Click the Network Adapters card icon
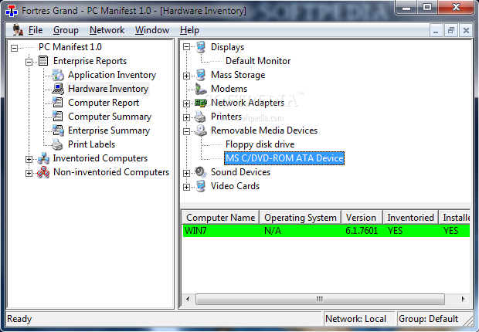This screenshot has width=479, height=332. pos(201,103)
